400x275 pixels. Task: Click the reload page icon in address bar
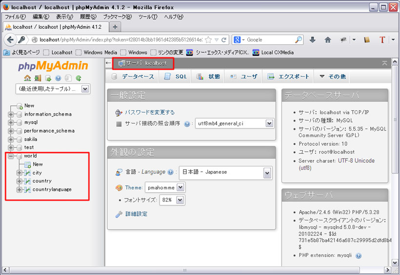[x=224, y=40]
